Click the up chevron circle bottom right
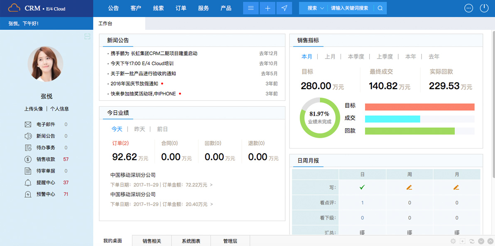 pos(490,241)
